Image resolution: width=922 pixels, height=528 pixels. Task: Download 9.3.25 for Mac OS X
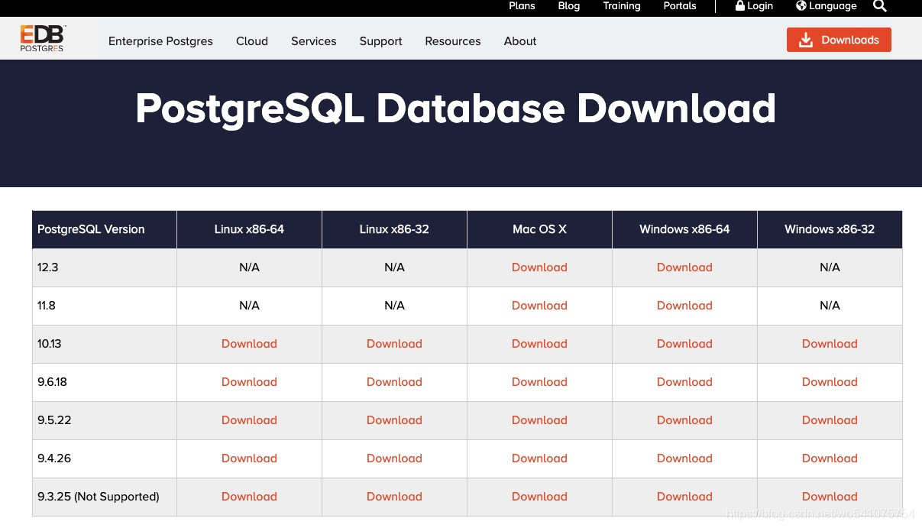pos(539,497)
